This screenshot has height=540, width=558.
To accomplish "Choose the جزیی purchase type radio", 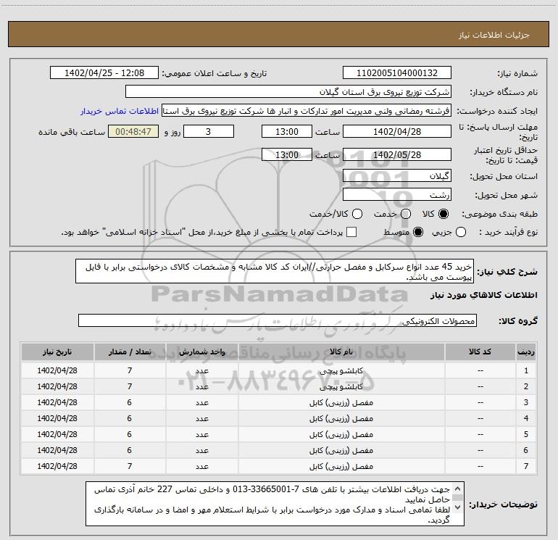I will (460, 232).
